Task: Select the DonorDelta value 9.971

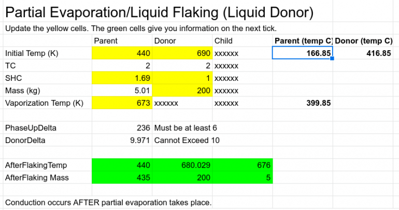Action: coord(122,141)
